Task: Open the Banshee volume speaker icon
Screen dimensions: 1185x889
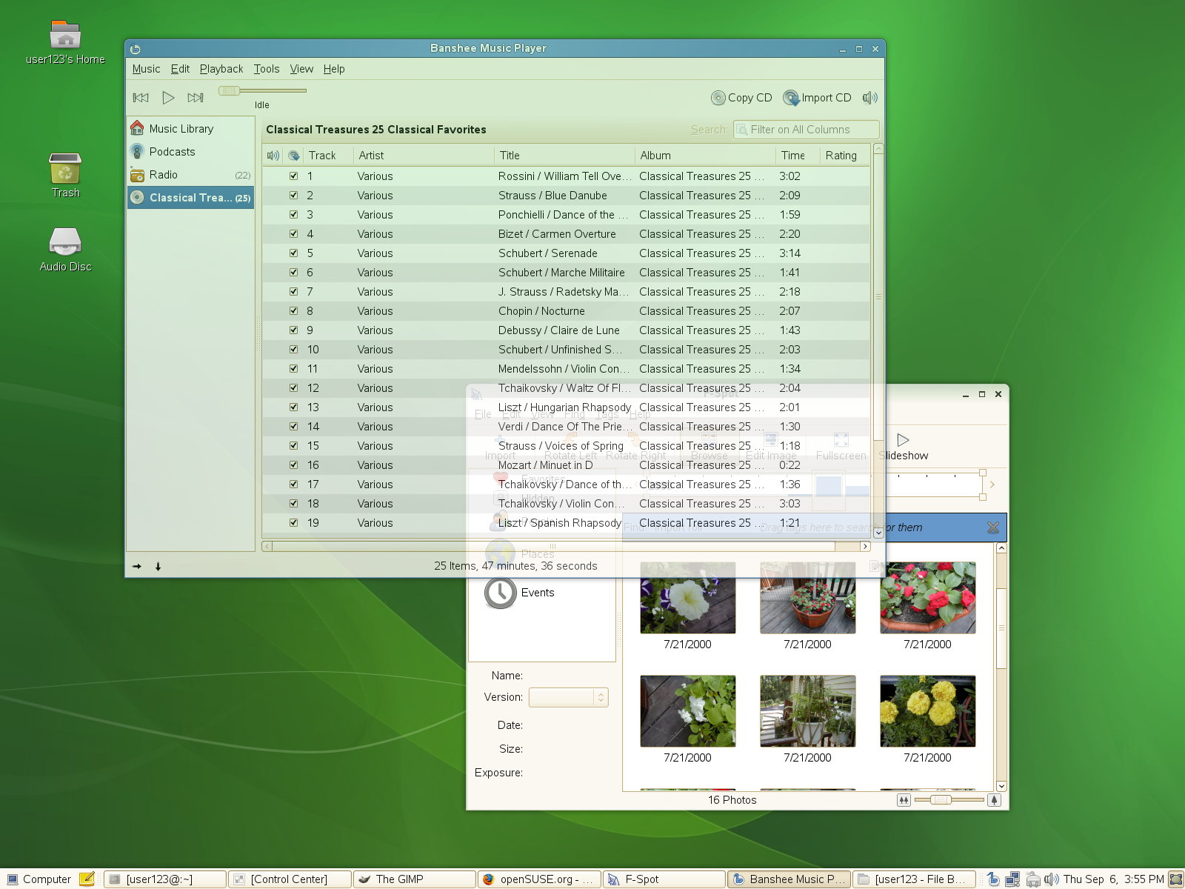Action: (869, 98)
